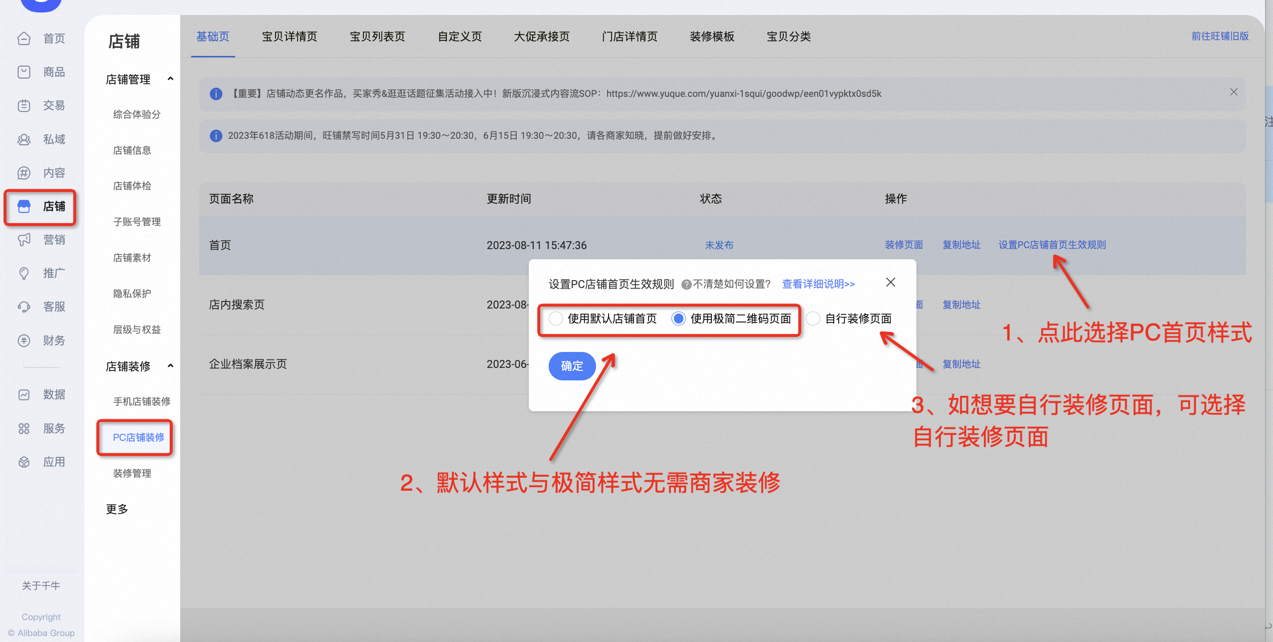Viewport: 1273px width, 642px height.
Task: Click the 企业档案展示页 page name
Action: [x=248, y=364]
